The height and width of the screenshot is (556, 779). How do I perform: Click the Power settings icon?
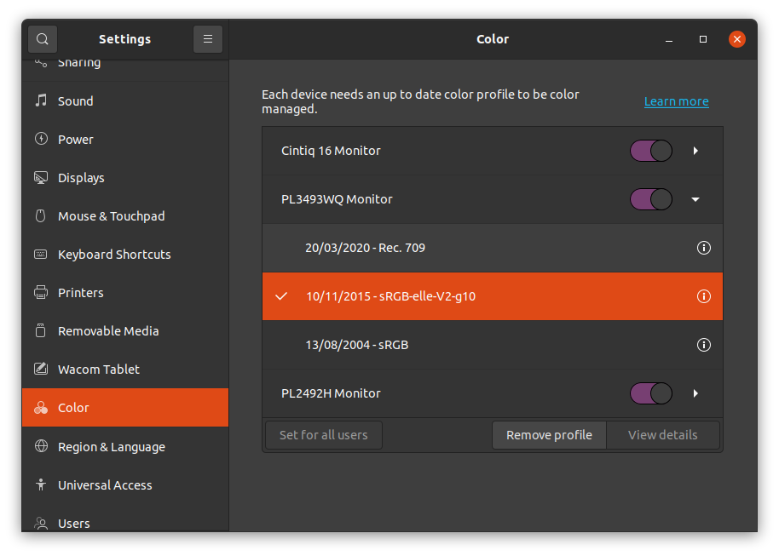click(39, 139)
